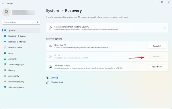This screenshot has height=109, width=172.
Task: Click the Gaming controller icon
Action: (5, 70)
